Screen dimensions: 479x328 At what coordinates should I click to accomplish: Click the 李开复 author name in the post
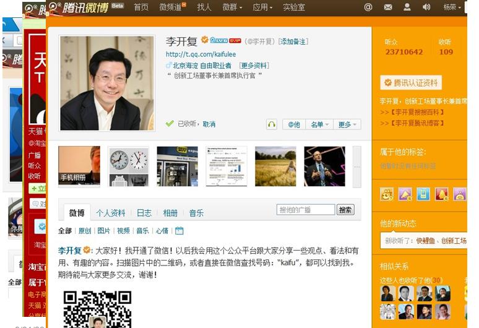tap(70, 251)
